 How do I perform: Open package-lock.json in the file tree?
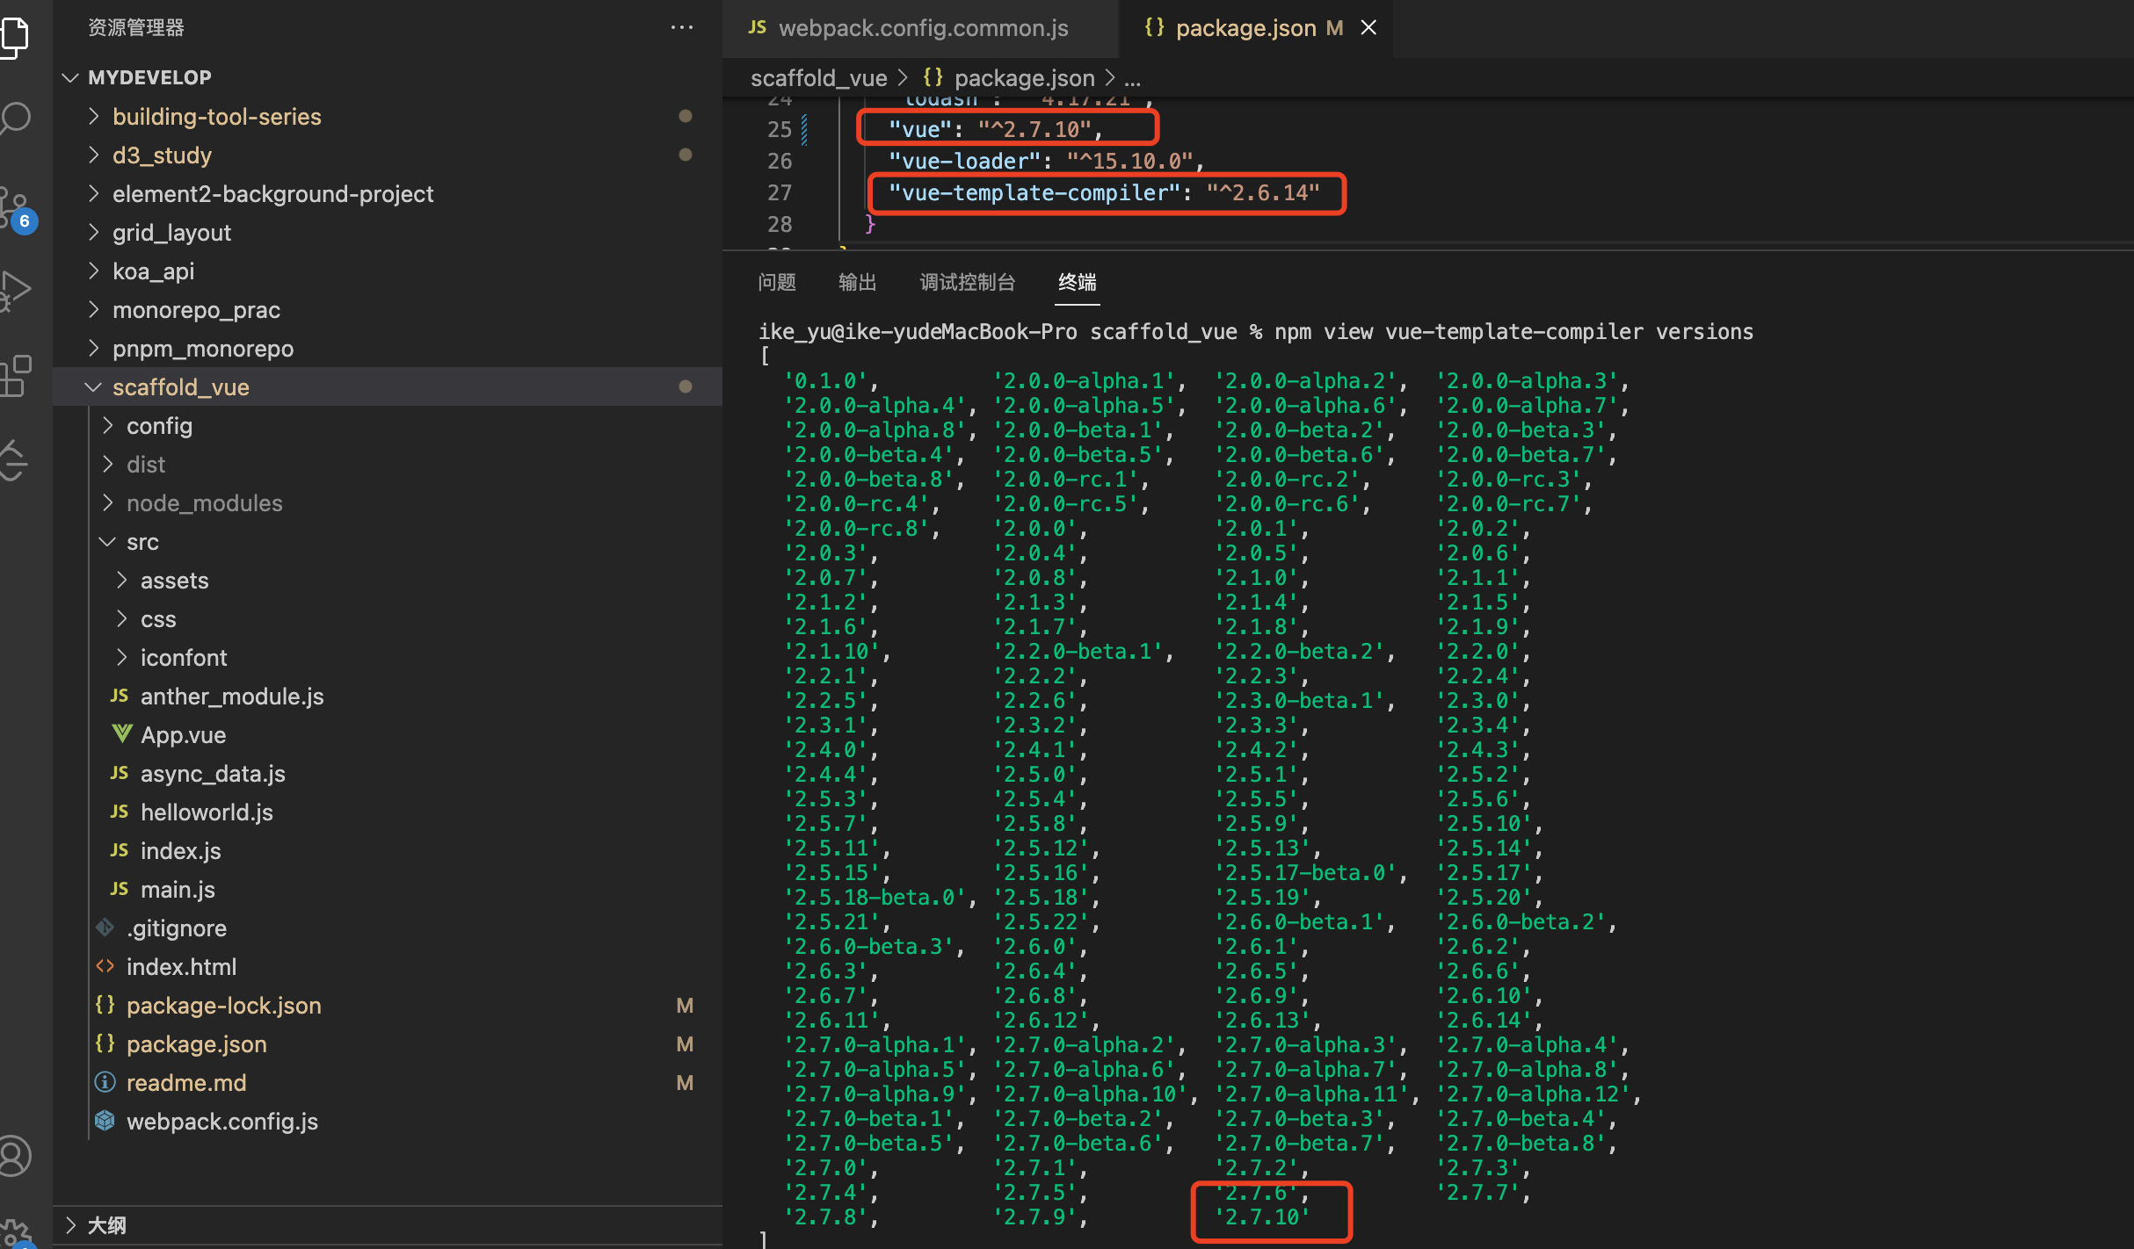point(223,1006)
